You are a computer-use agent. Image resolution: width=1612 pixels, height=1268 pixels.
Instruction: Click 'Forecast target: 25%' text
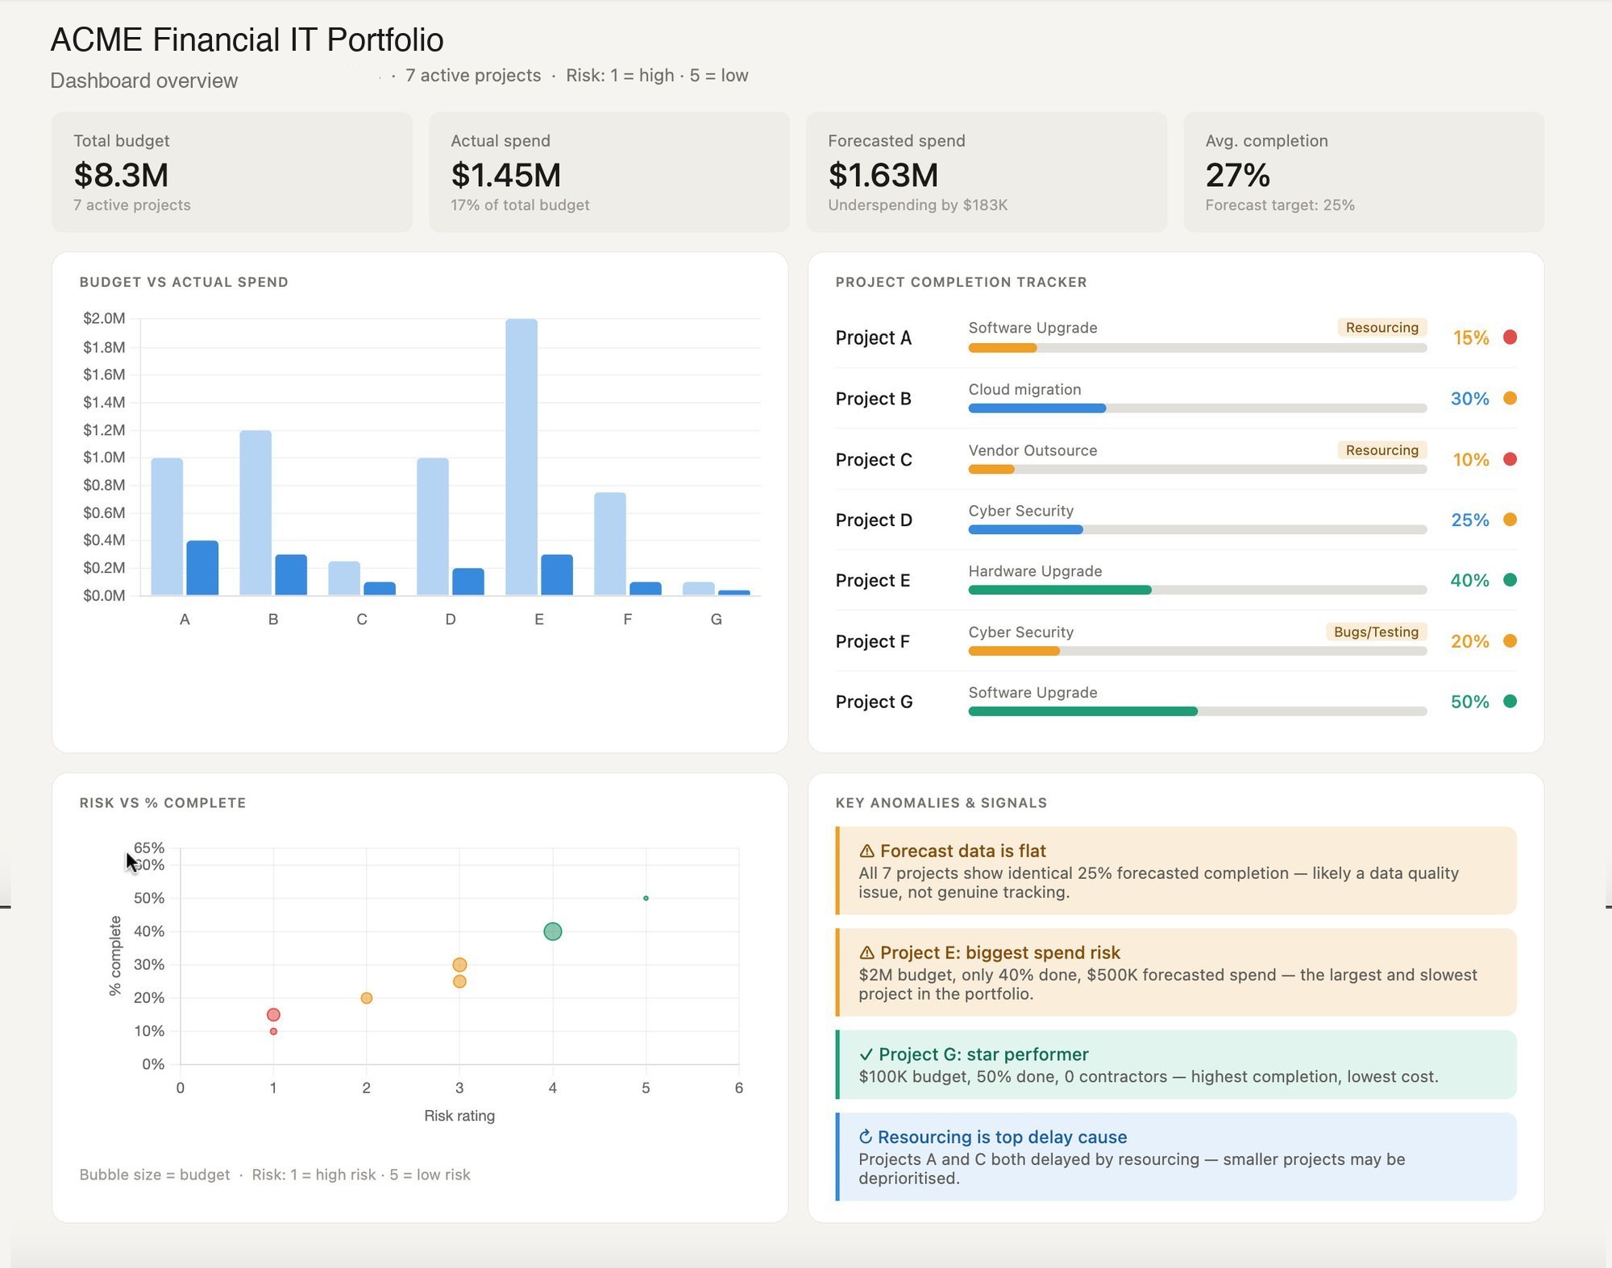(x=1280, y=205)
